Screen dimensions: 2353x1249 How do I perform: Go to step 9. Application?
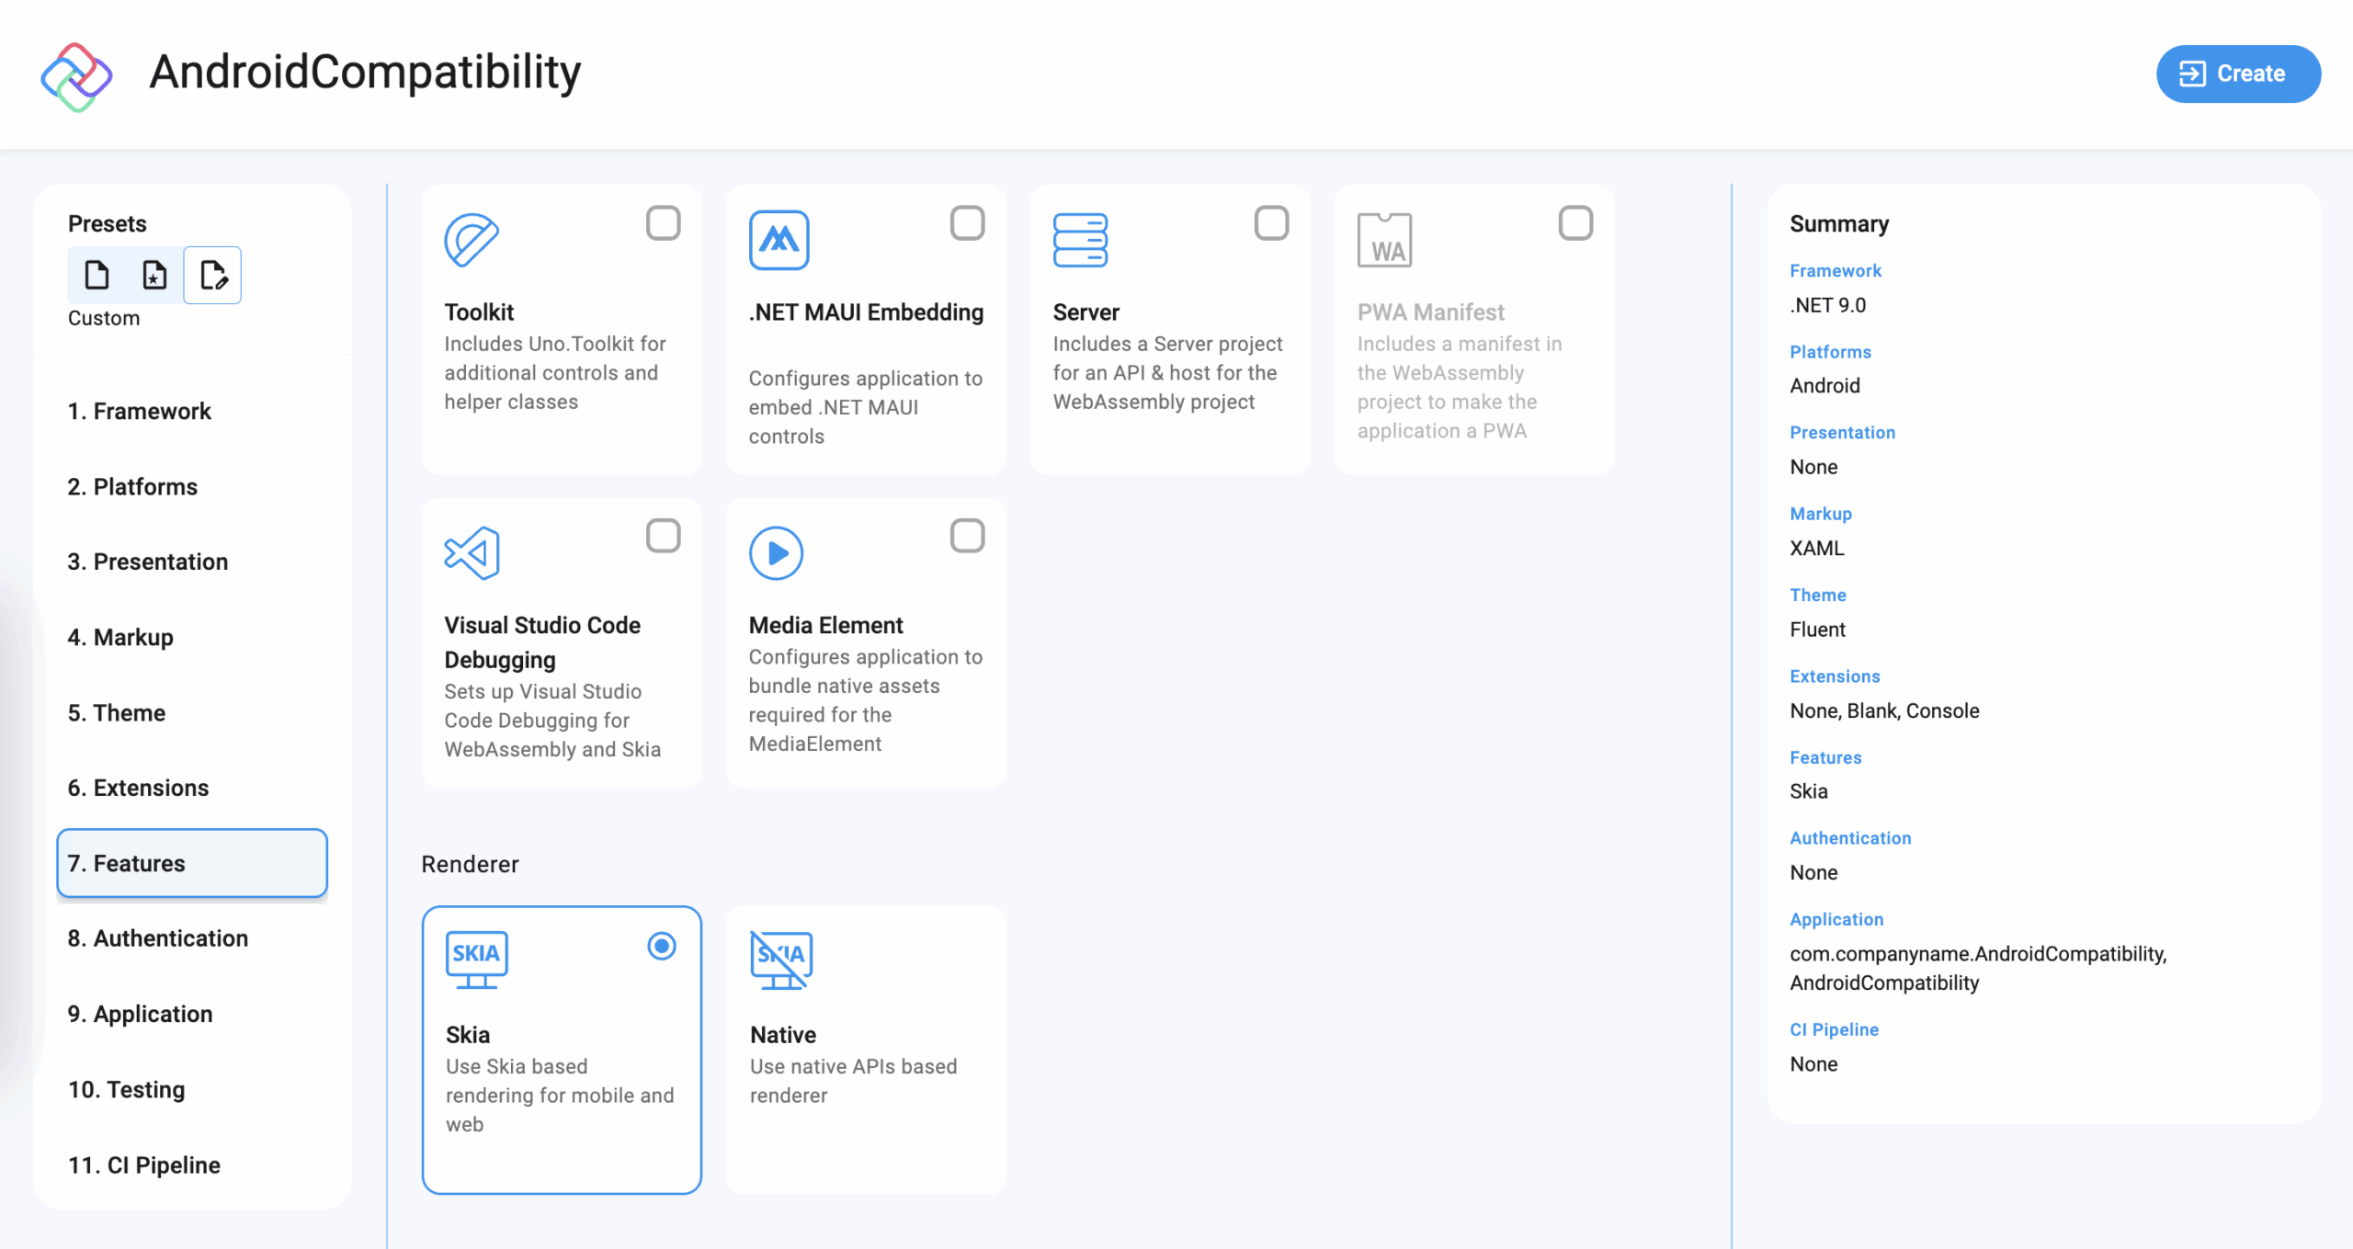point(192,1014)
